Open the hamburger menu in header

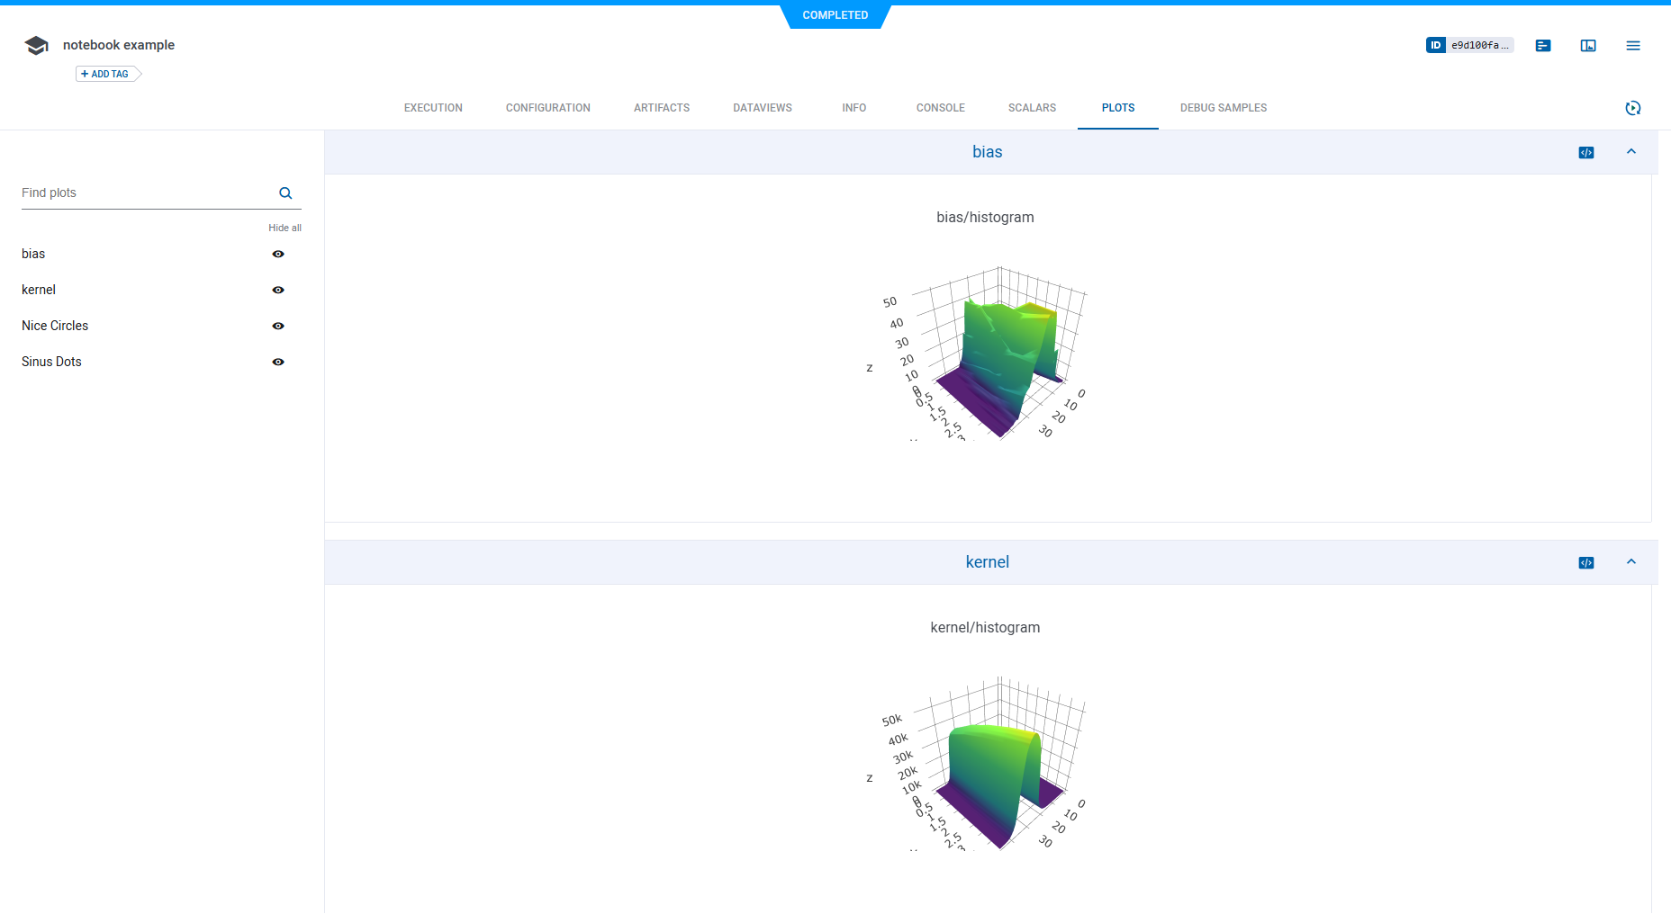click(1633, 45)
